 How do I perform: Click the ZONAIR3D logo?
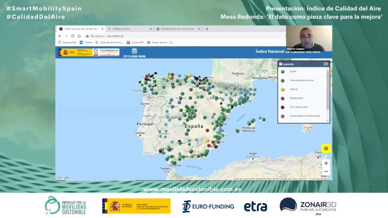pos(308,206)
